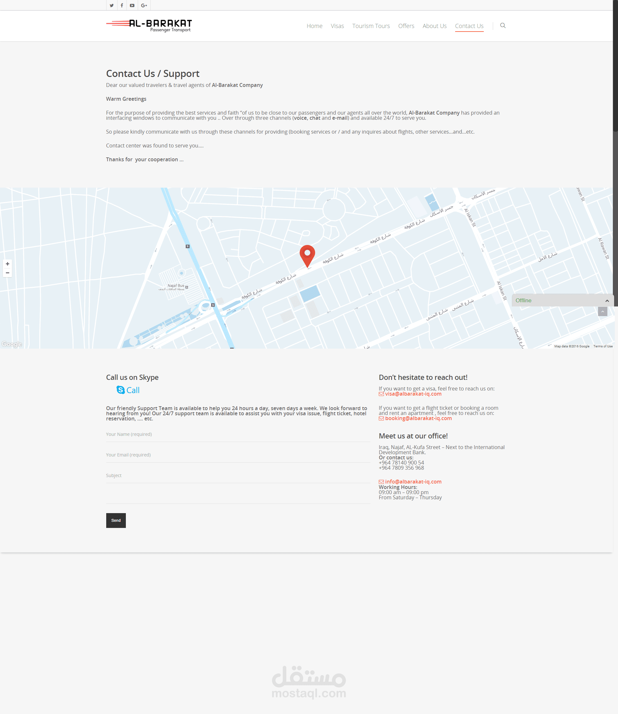618x714 pixels.
Task: Focus the Your Name input field
Action: 238,434
